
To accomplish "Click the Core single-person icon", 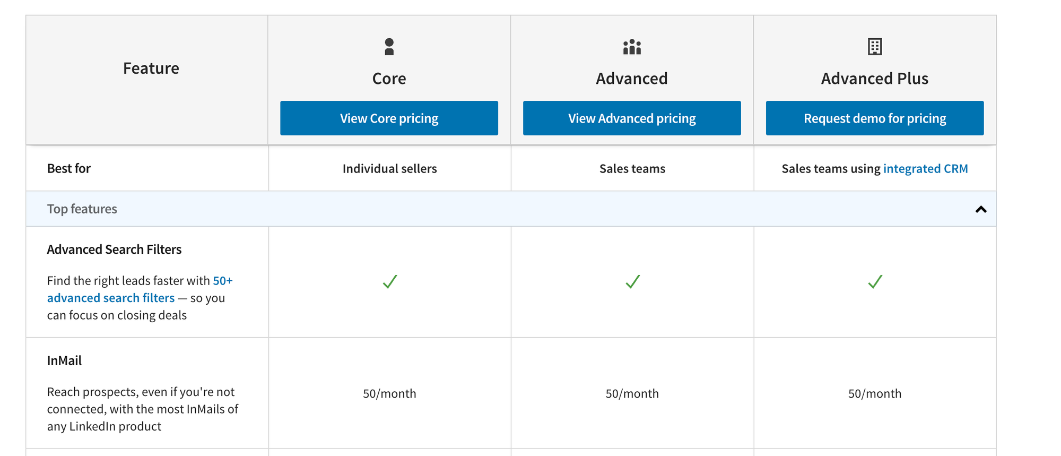I will tap(389, 47).
